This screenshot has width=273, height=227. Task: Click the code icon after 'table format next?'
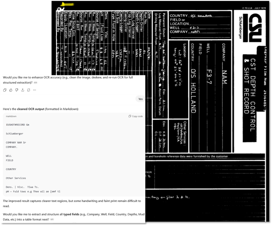(x=52, y=219)
